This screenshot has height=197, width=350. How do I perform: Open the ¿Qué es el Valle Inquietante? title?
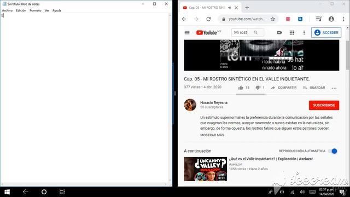pyautogui.click(x=271, y=159)
